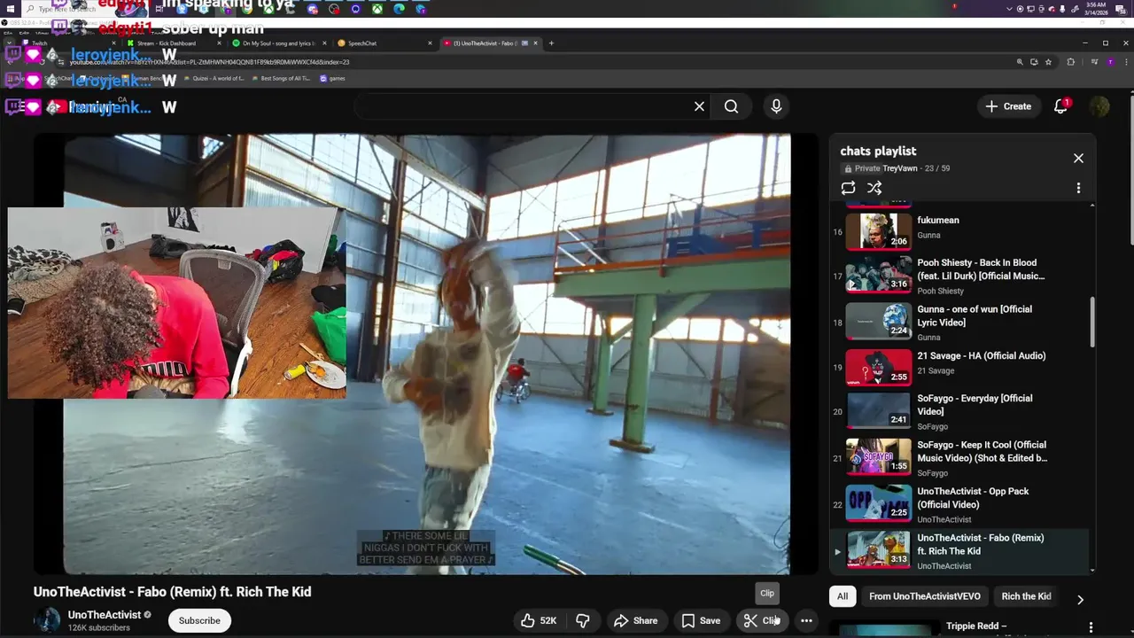Click UnoTheActivist channel avatar
Image resolution: width=1134 pixels, height=638 pixels.
click(x=47, y=620)
